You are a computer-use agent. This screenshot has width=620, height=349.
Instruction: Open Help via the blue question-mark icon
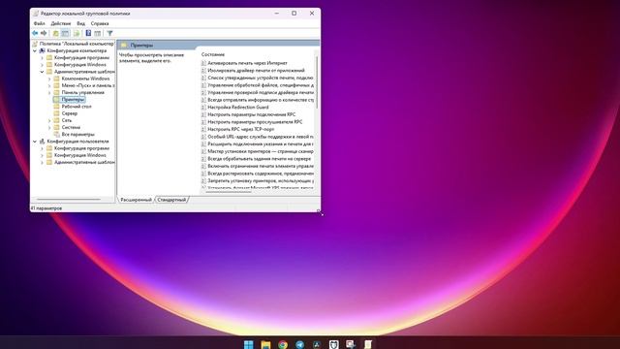pos(88,33)
